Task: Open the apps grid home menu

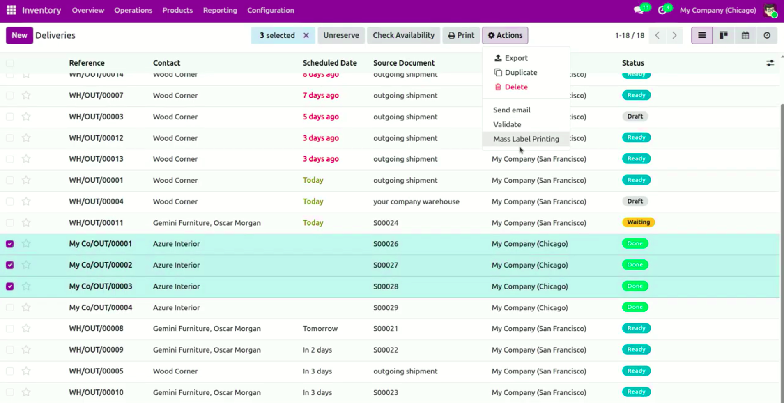Action: pyautogui.click(x=11, y=10)
